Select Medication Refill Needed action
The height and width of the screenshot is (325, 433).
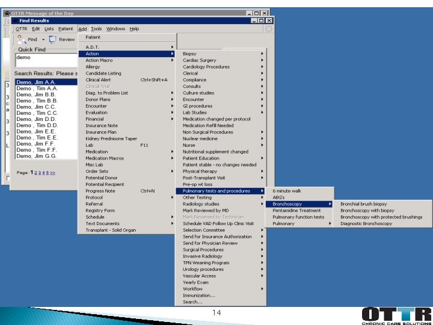221,125
